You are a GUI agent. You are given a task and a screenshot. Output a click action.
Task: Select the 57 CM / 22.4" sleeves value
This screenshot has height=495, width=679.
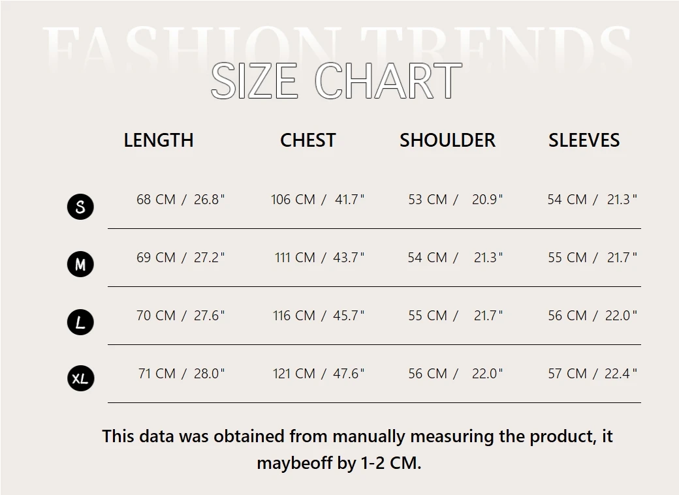tap(592, 374)
